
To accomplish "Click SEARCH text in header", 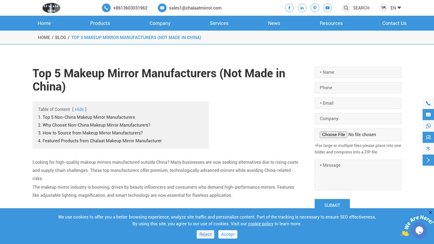I will pyautogui.click(x=361, y=8).
